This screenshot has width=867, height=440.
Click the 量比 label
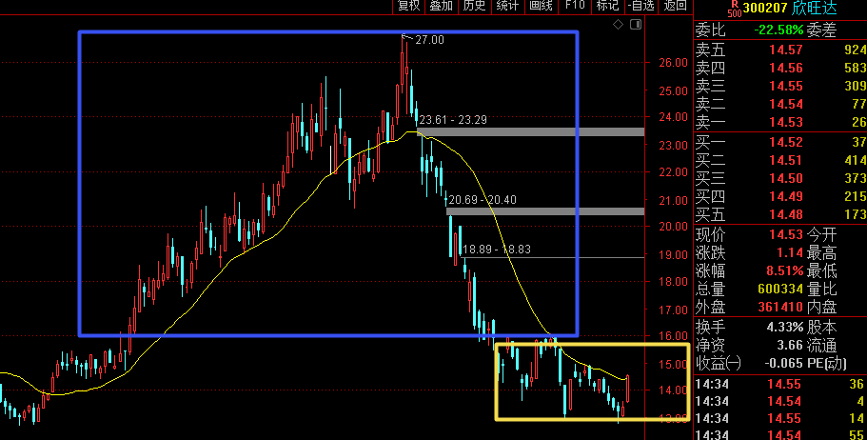[x=821, y=289]
